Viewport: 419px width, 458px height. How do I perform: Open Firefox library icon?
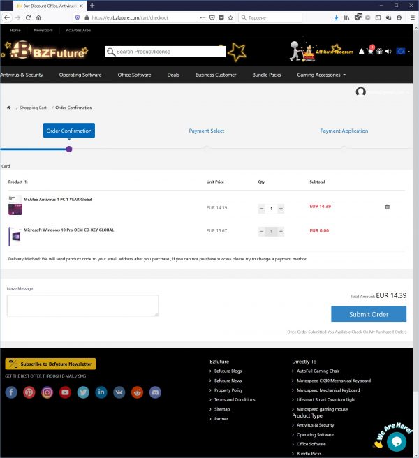pyautogui.click(x=346, y=17)
